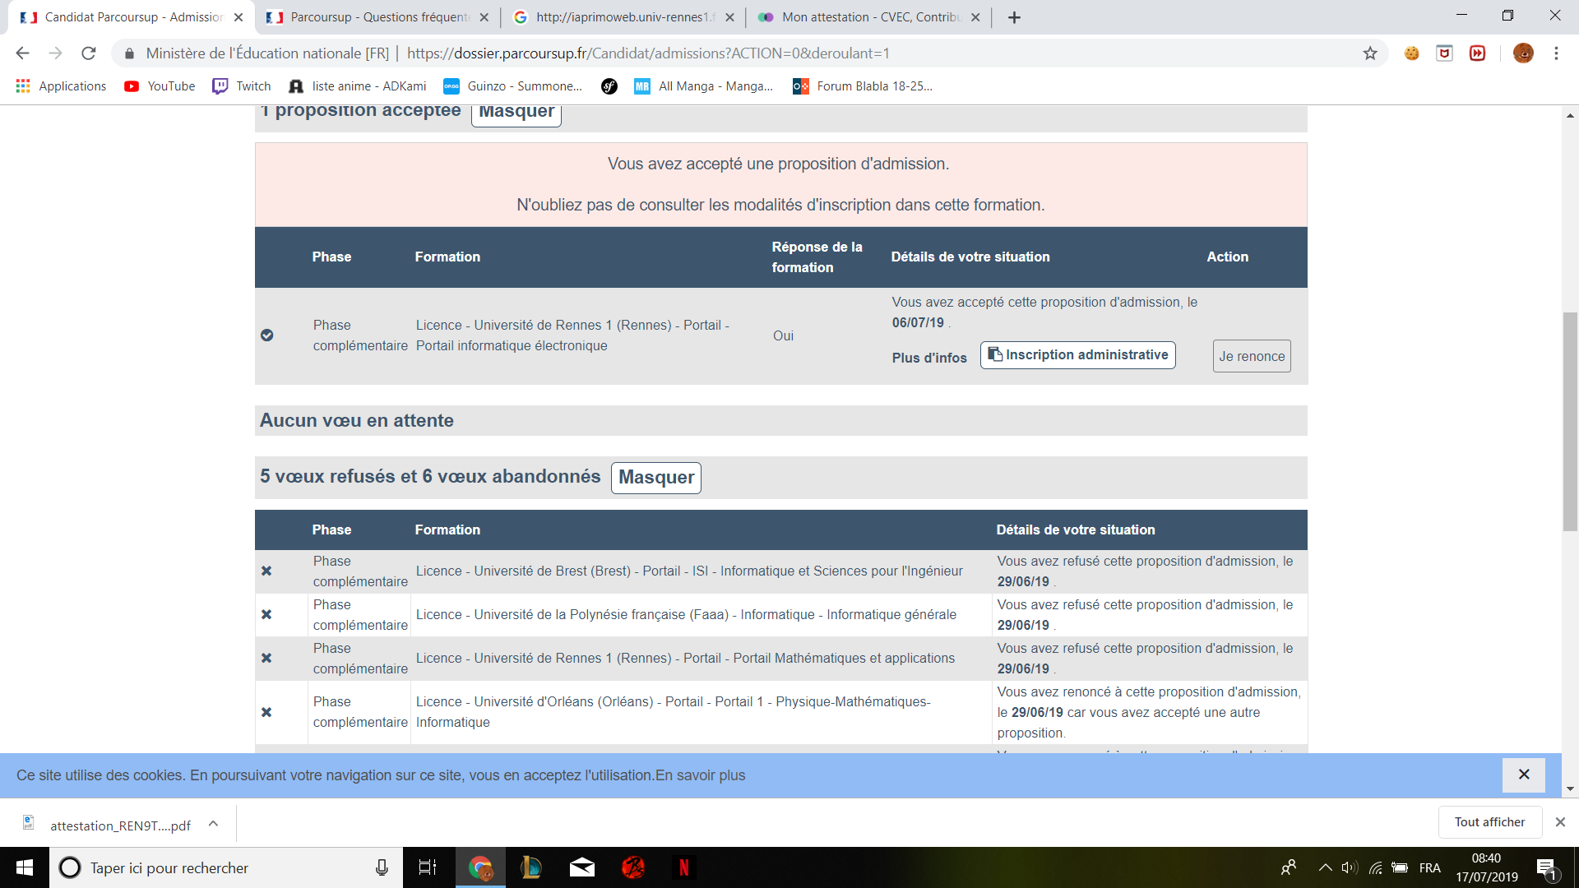Screen dimensions: 1579x888
Task: Open the League of Legends taskbar icon
Action: [x=530, y=867]
